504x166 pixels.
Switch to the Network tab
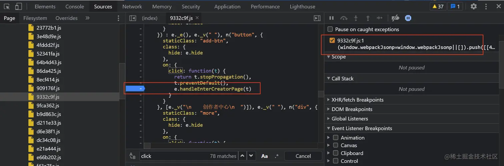[x=132, y=6]
